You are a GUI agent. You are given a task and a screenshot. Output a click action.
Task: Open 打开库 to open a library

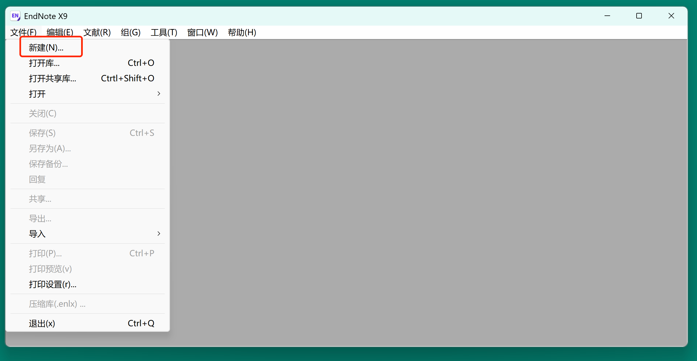44,63
